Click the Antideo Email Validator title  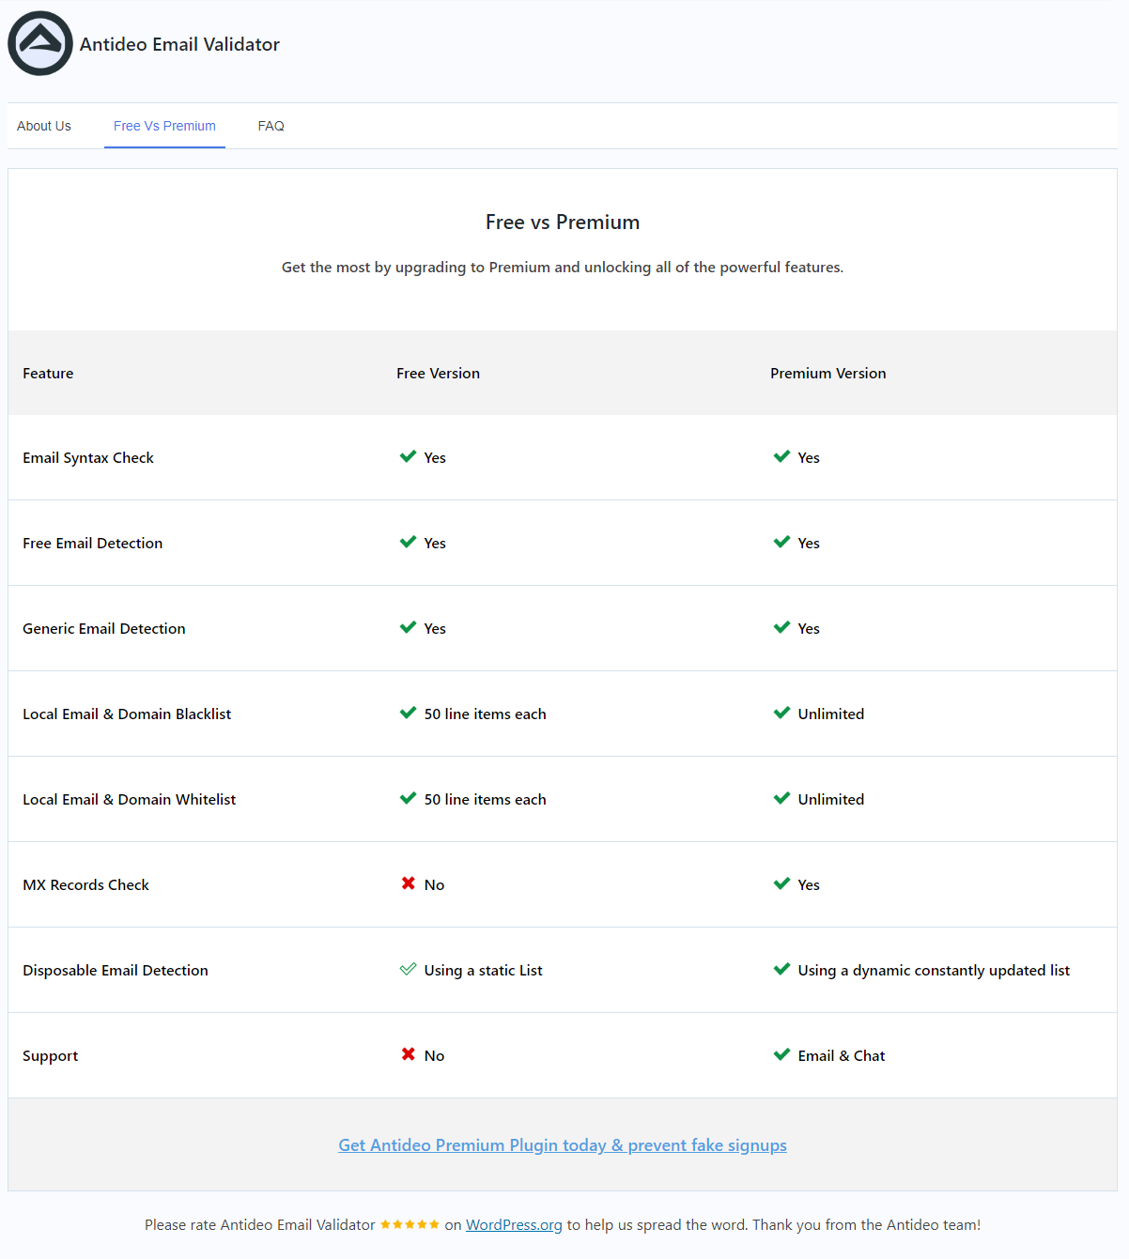(x=179, y=44)
